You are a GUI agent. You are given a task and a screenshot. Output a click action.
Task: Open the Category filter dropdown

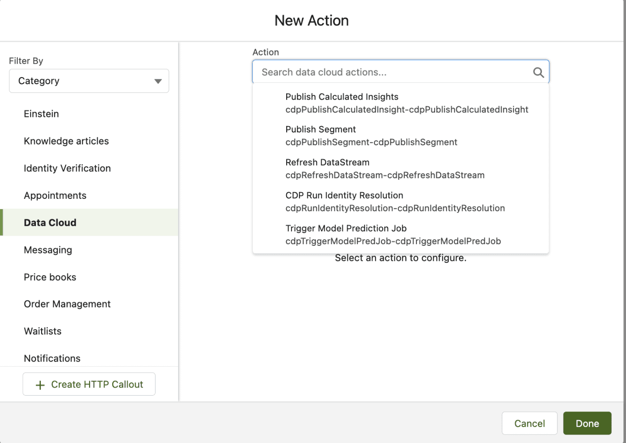click(x=89, y=81)
